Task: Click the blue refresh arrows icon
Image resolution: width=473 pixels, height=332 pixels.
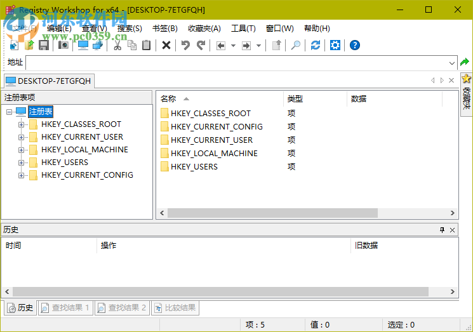Action: point(316,46)
